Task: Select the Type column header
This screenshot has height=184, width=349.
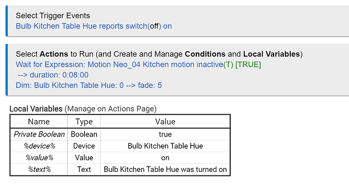Action: (x=84, y=122)
